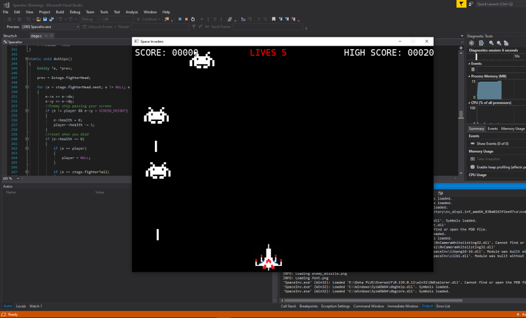This screenshot has width=526, height=318.
Task: Clear all bookmarks icon
Action: click(x=293, y=19)
